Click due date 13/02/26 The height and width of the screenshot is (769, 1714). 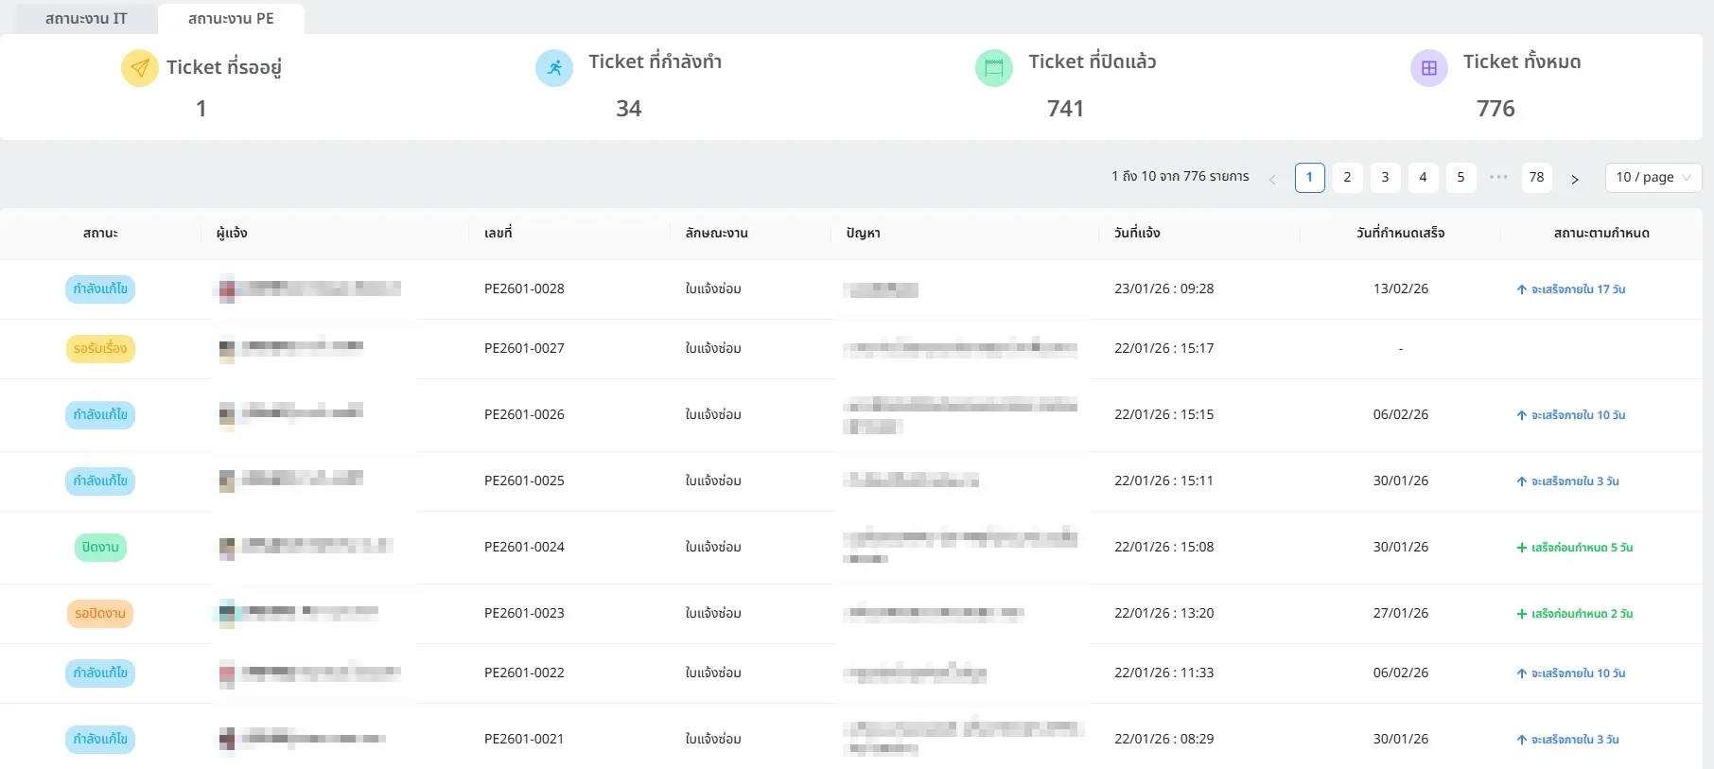point(1400,288)
